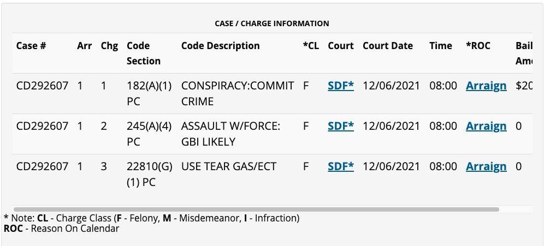Open SDF* court link for conspiracy charge
This screenshot has height=246, width=544.
pyautogui.click(x=340, y=86)
